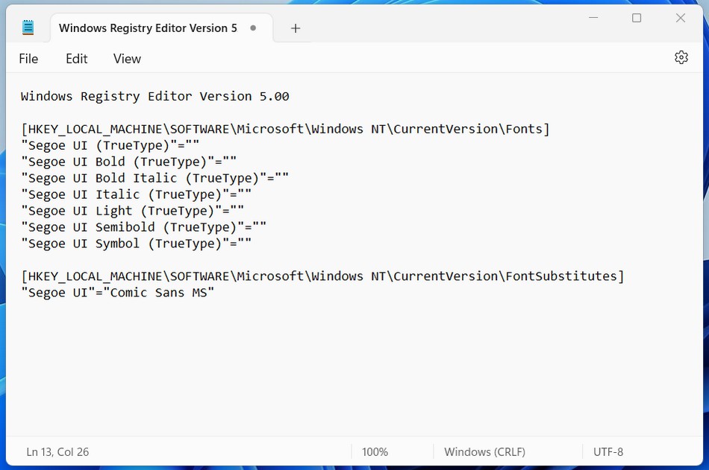
Task: Click the "Segoe UI Semibold (TrueType)" line
Action: tap(143, 227)
